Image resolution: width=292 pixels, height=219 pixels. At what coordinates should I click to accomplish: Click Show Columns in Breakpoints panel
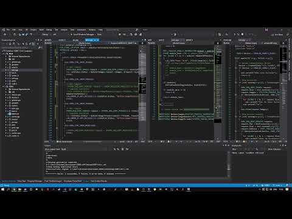[274, 149]
